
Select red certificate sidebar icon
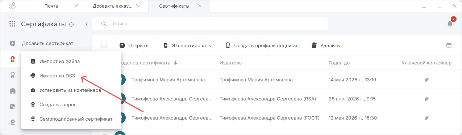(13, 59)
